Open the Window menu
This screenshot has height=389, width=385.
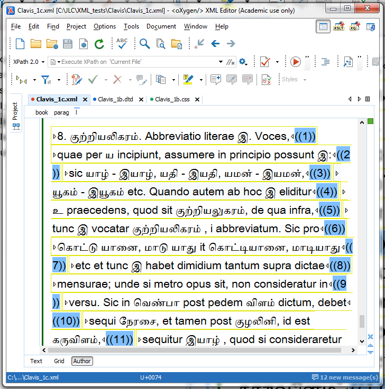(196, 26)
